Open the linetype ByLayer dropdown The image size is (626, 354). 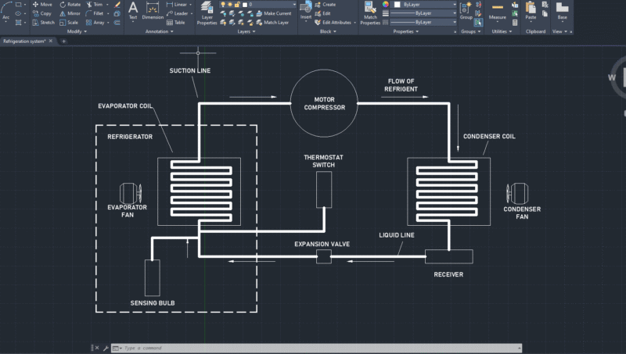coord(423,23)
